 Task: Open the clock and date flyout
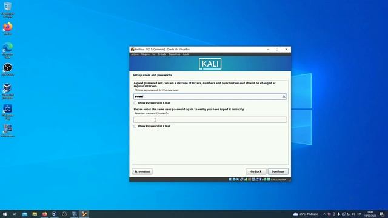(370, 214)
